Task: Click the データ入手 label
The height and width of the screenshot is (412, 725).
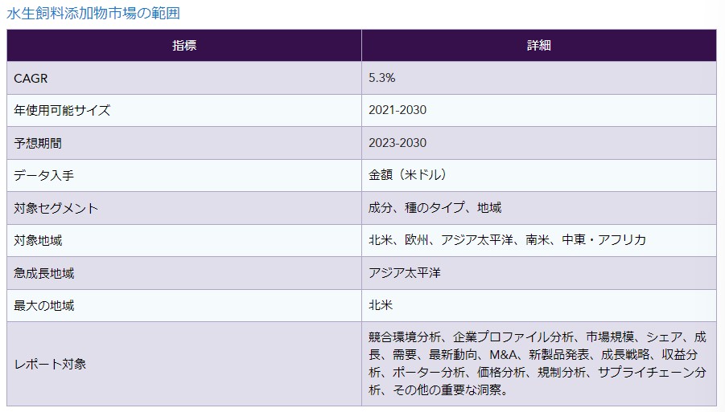Action: tap(43, 176)
